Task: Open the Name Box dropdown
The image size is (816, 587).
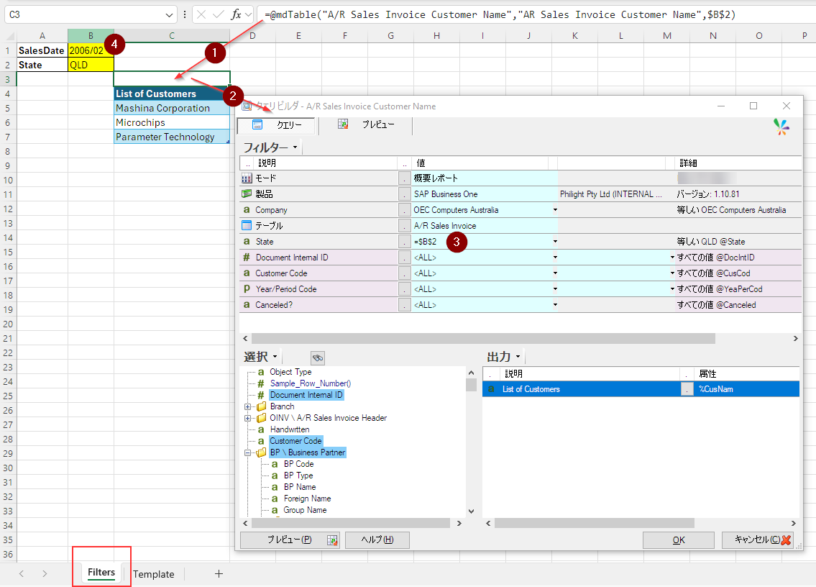Action: [x=169, y=15]
